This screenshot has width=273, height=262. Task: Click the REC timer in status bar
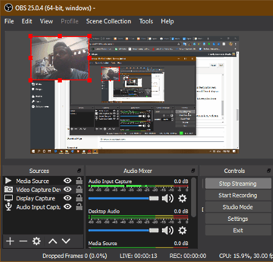tap(187, 256)
